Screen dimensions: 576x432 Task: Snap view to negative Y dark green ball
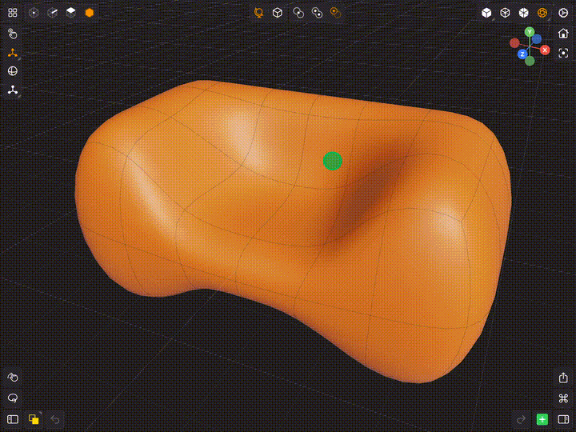[x=530, y=61]
